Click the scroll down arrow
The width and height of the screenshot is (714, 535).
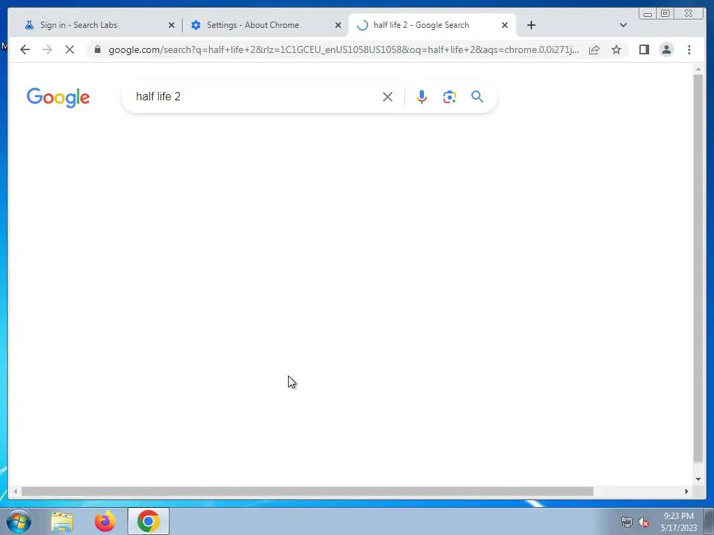698,479
